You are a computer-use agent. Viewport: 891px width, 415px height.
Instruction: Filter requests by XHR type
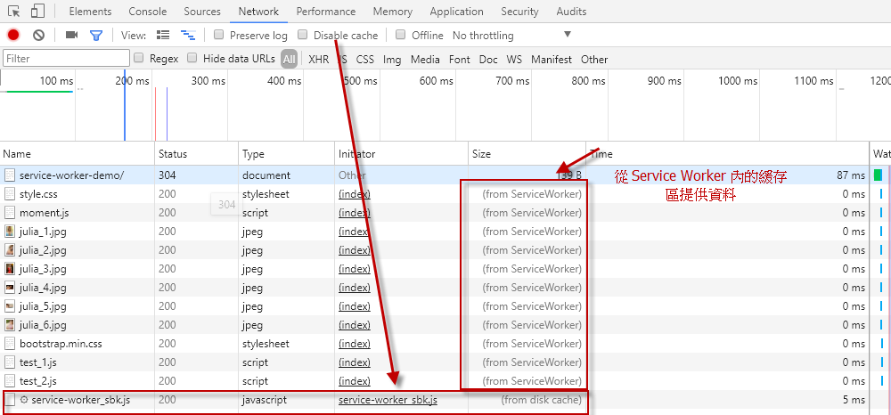318,60
